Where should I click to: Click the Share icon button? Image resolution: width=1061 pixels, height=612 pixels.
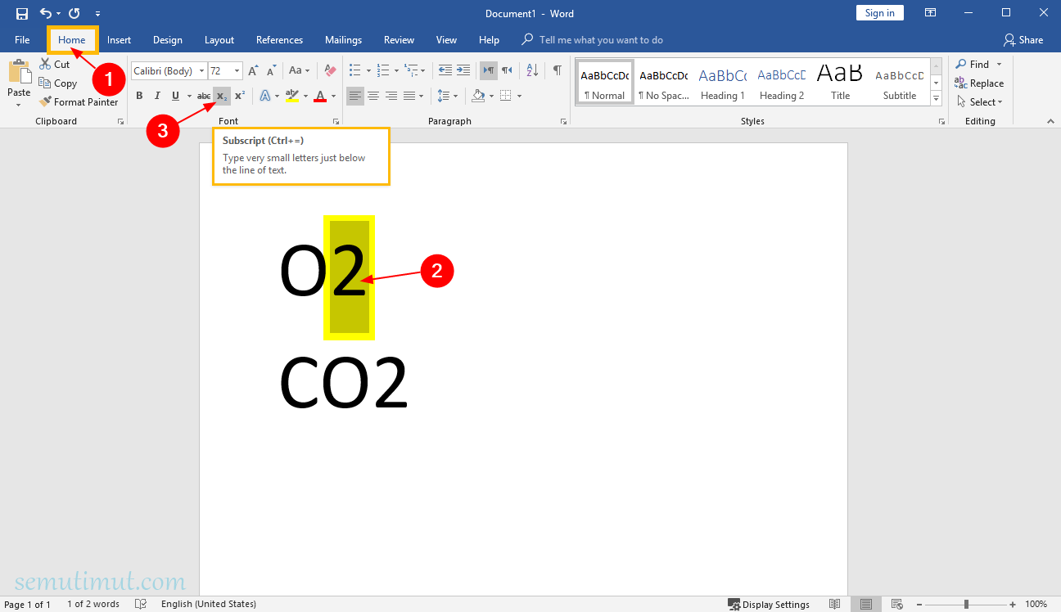(1023, 39)
